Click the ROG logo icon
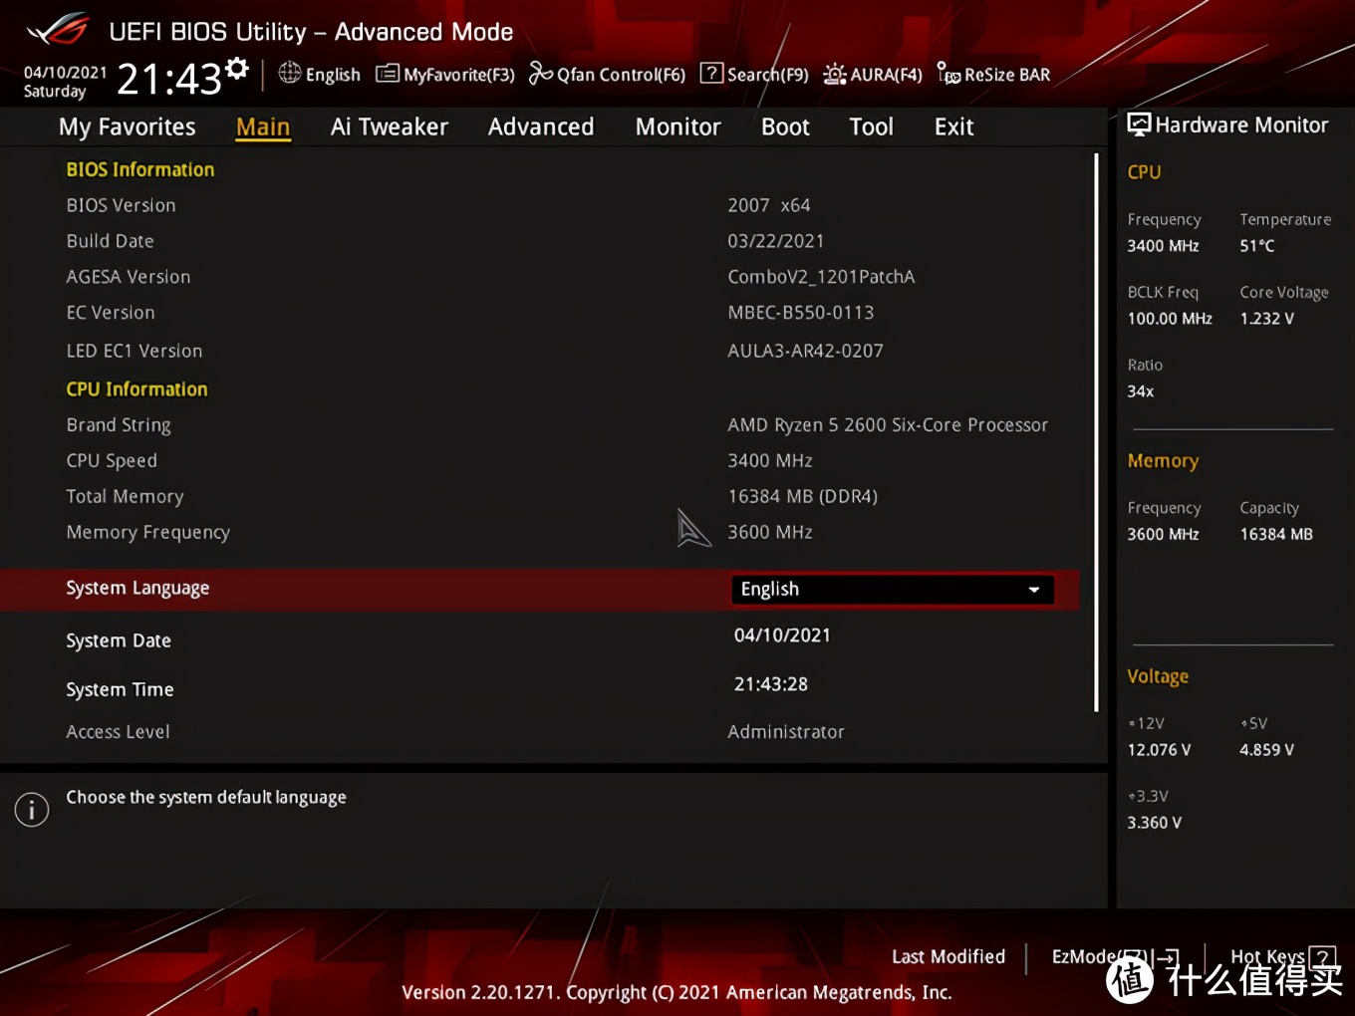This screenshot has width=1355, height=1016. 58,30
